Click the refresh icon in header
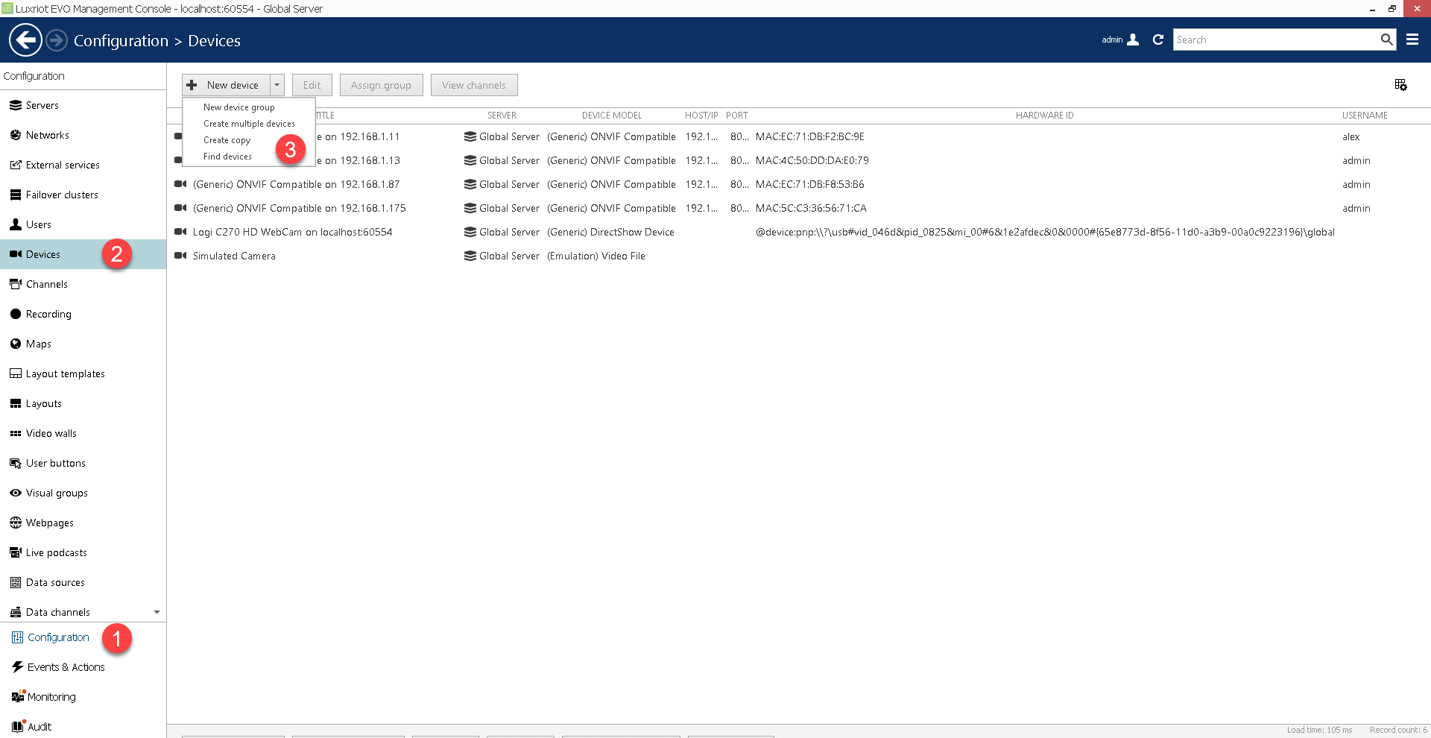The width and height of the screenshot is (1431, 738). click(1157, 40)
